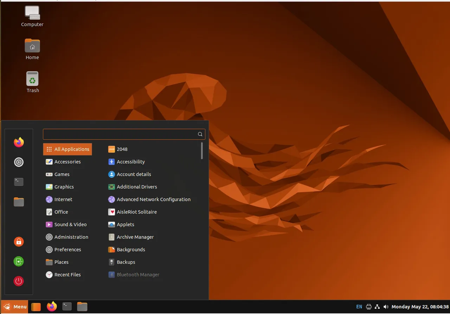
Task: Click the Menu button on the panel
Action: 14,307
